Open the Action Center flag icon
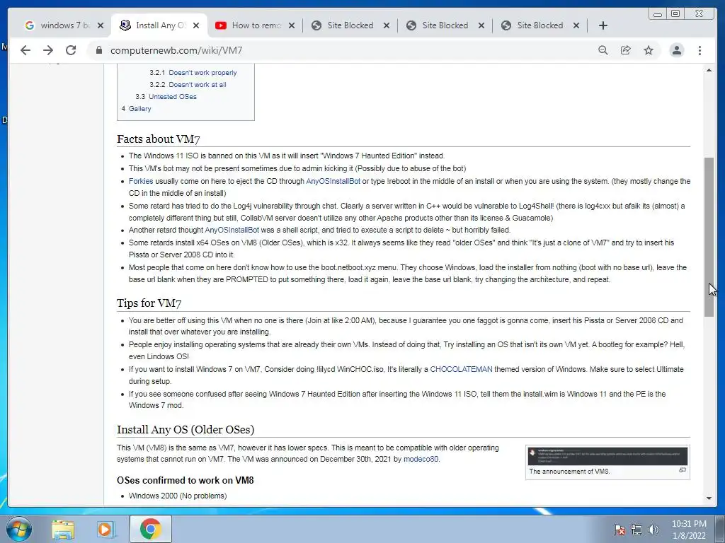 coord(619,530)
